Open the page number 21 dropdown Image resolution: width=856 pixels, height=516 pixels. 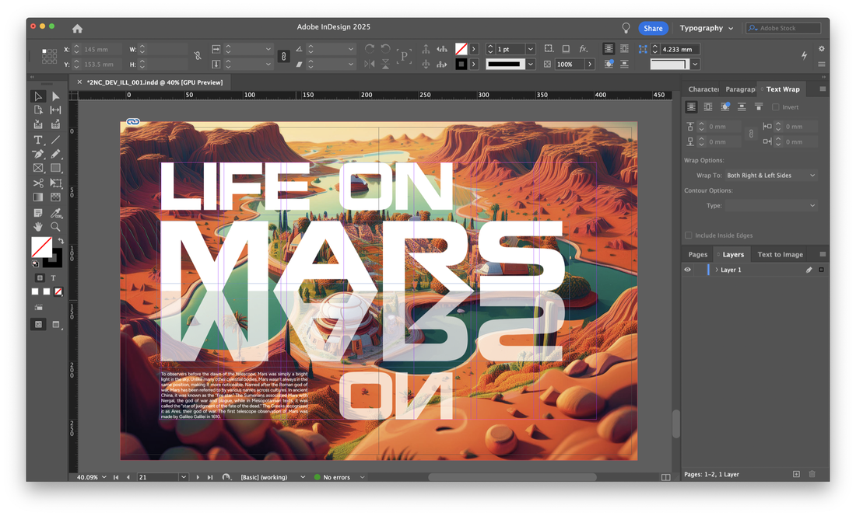[184, 477]
